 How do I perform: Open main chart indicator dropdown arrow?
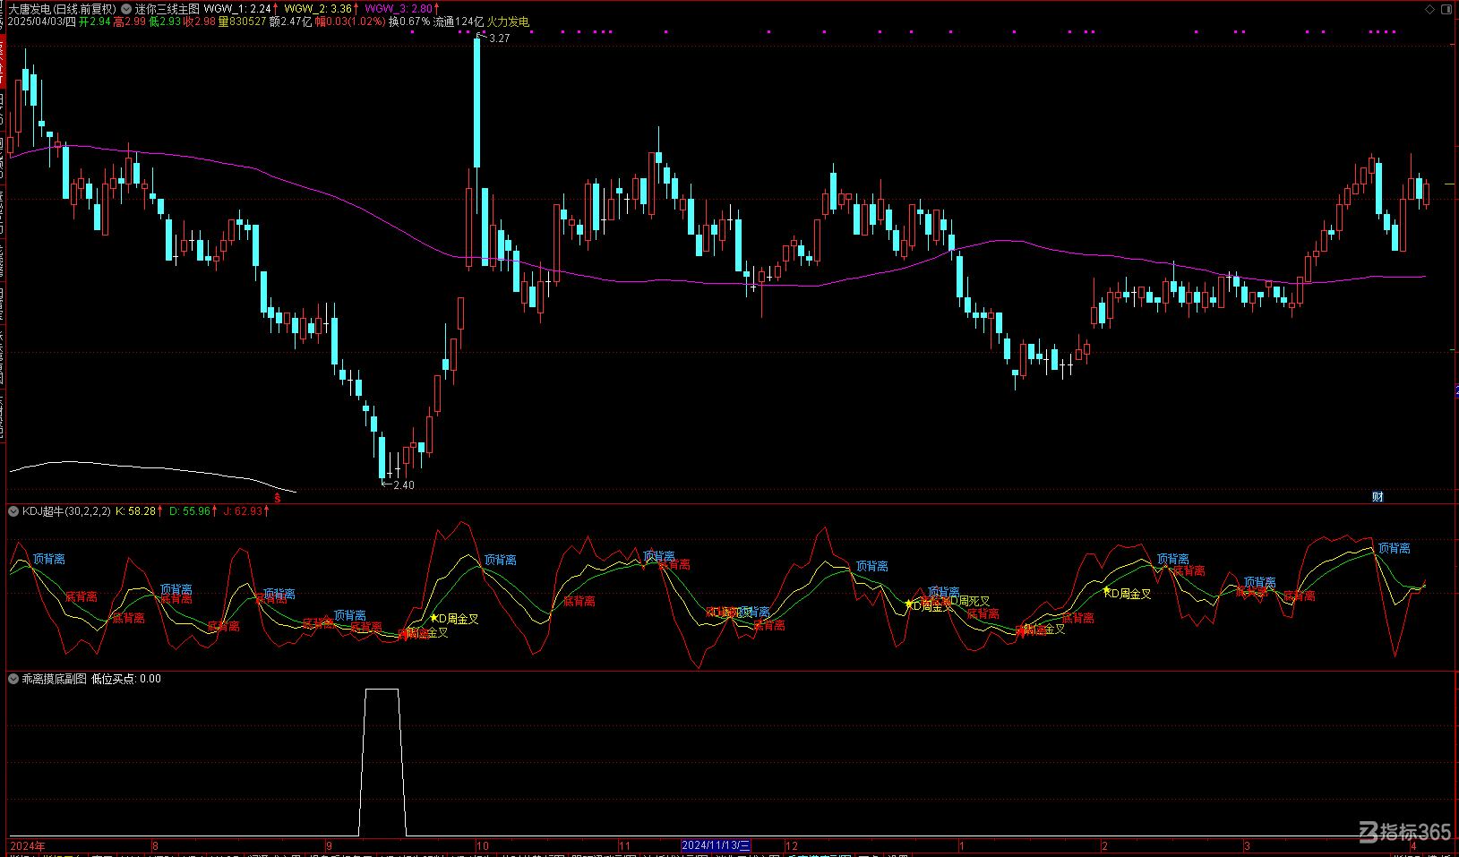pyautogui.click(x=126, y=9)
